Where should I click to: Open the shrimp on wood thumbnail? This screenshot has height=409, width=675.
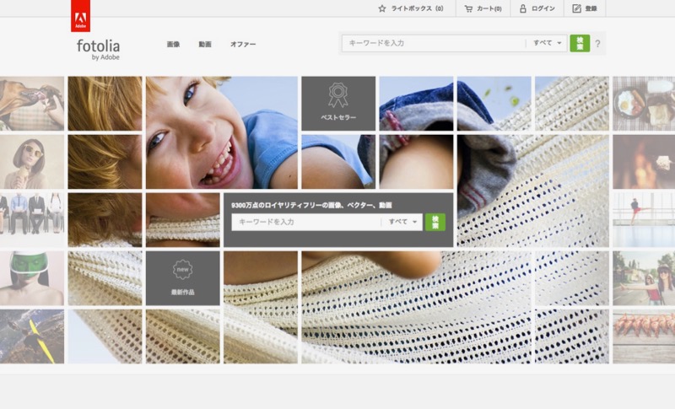(644, 336)
